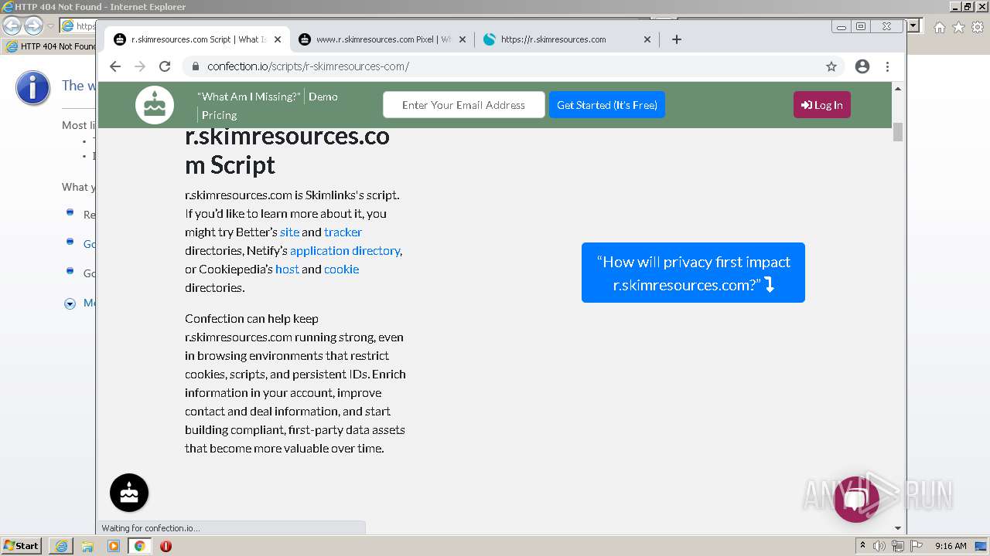Open the network tray icon
The width and height of the screenshot is (990, 556).
click(897, 546)
